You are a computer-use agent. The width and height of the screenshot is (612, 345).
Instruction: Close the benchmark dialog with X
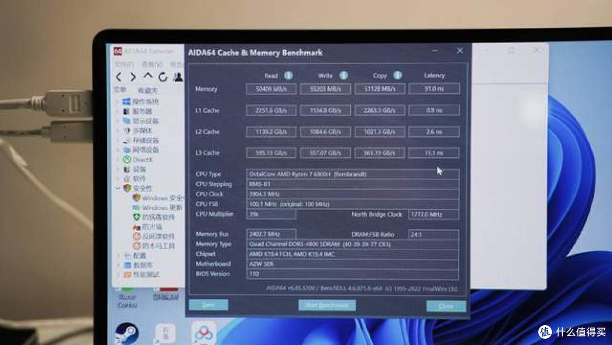(460, 51)
